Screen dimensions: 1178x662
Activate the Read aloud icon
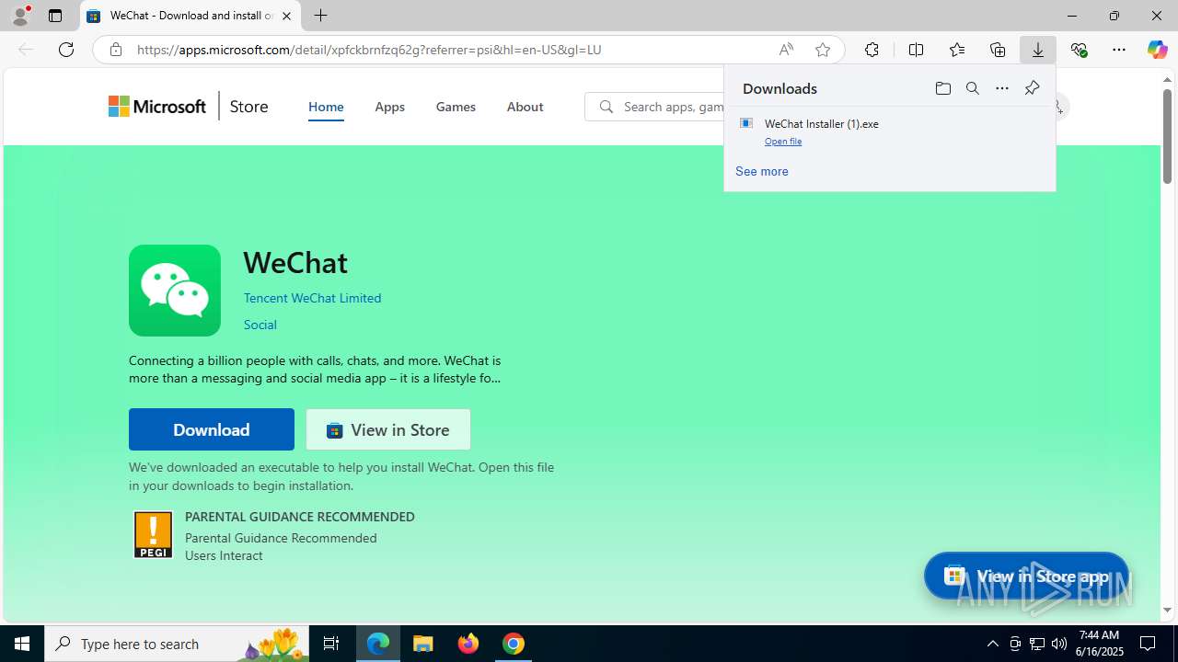coord(786,50)
